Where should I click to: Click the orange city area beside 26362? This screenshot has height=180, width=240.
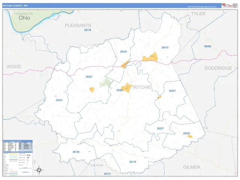[x=127, y=88]
